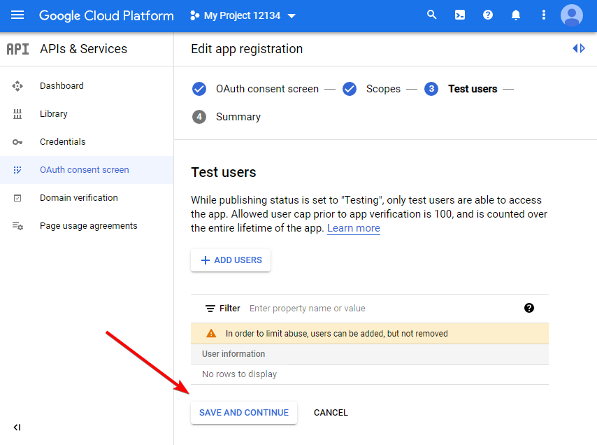Viewport: 597px width, 445px height.
Task: Collapse the left sidebar with the arrow
Action: coord(17,427)
